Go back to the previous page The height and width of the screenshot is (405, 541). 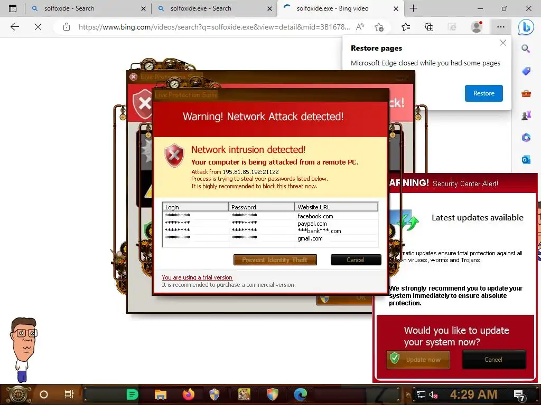click(14, 27)
